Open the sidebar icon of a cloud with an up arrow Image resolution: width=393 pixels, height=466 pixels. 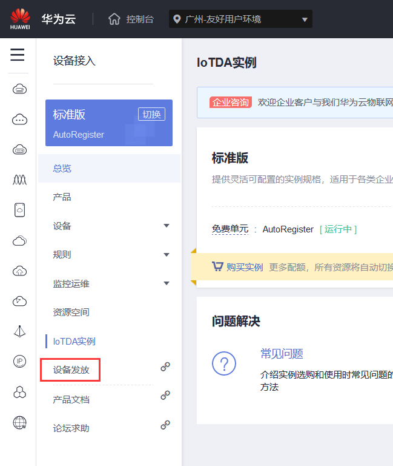point(19,271)
